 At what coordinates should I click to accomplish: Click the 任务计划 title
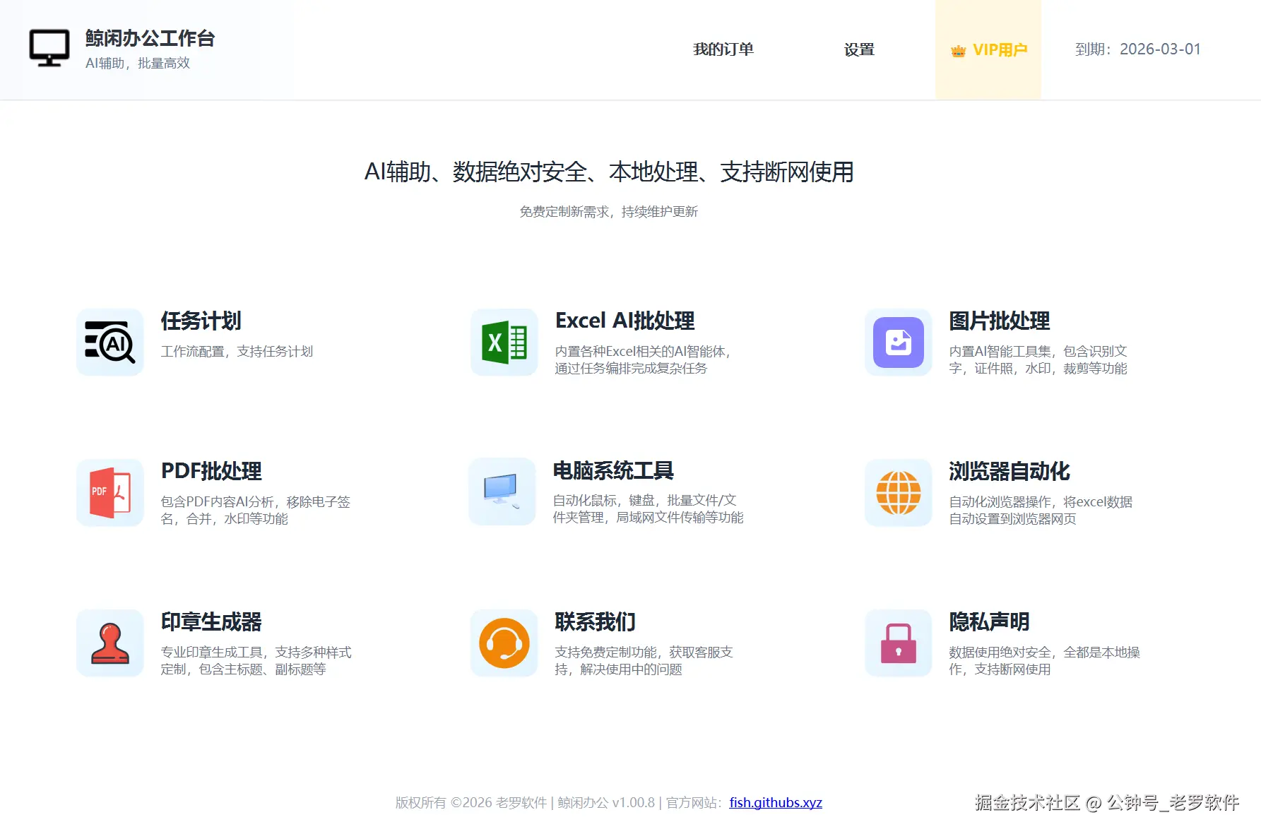click(201, 321)
